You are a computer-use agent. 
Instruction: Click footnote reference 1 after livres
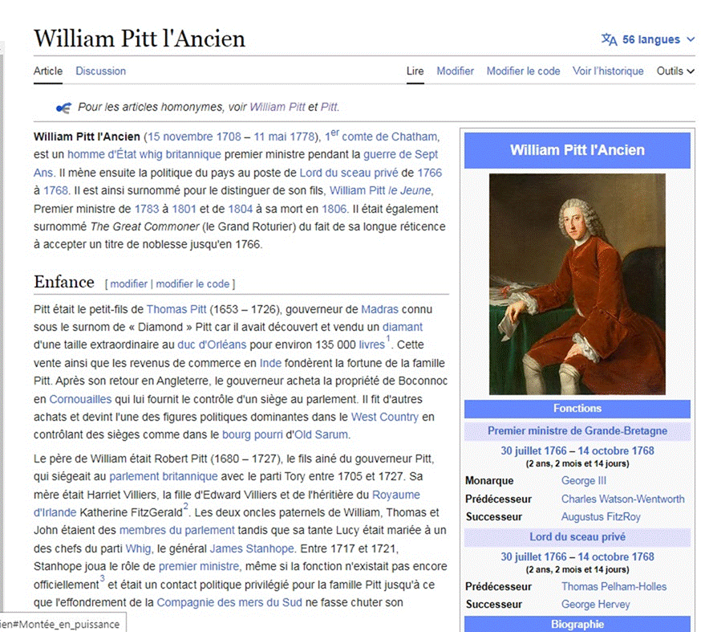point(388,339)
